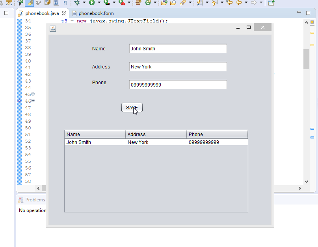Open the Problems view tab
Screen dimensions: 318x247
(32, 200)
